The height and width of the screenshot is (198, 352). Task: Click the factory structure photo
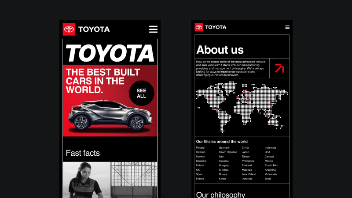click(134, 180)
